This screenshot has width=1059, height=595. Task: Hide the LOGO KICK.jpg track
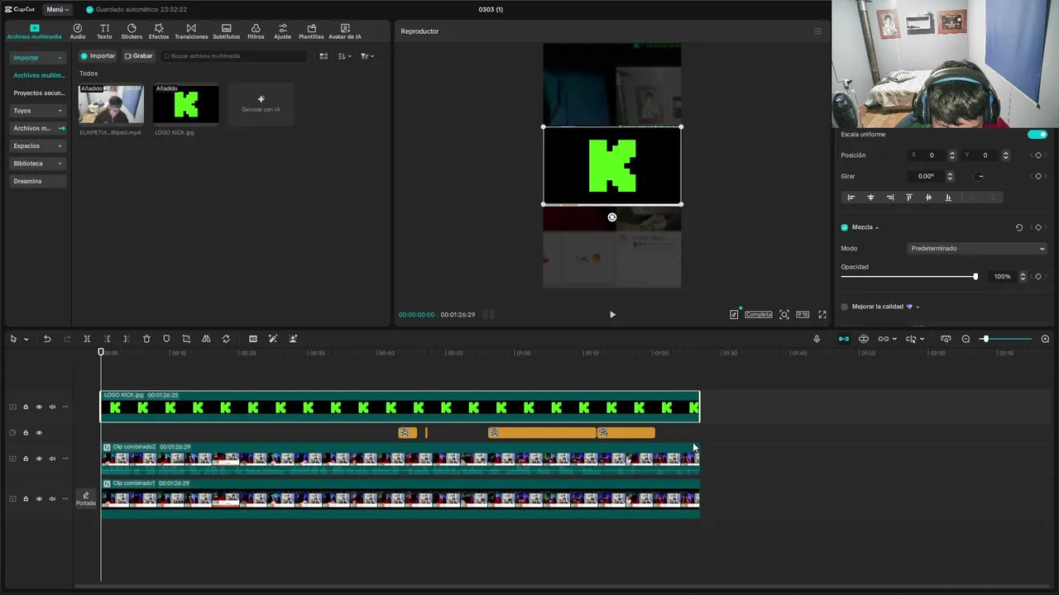coord(39,407)
